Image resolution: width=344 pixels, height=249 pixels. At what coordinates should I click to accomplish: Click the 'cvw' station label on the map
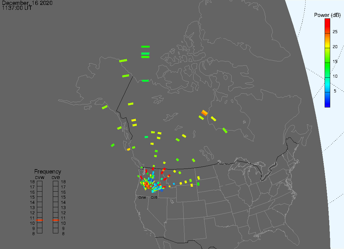click(x=142, y=197)
